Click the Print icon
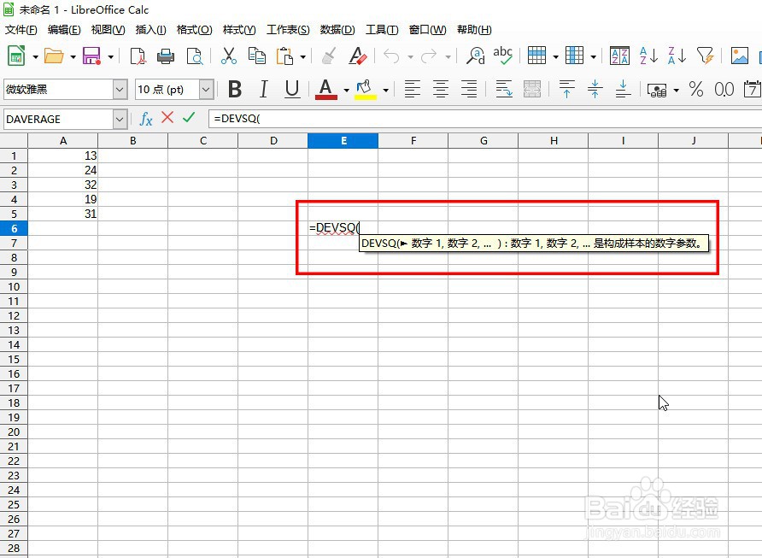The image size is (762, 558). pyautogui.click(x=166, y=56)
